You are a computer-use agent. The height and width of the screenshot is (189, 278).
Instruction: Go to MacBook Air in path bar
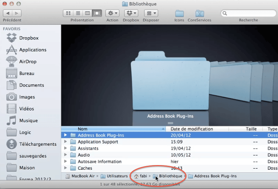[80, 176]
